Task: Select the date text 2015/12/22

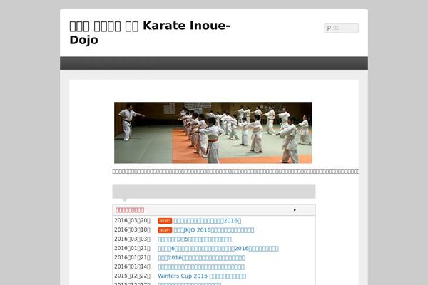Action: coord(132,276)
